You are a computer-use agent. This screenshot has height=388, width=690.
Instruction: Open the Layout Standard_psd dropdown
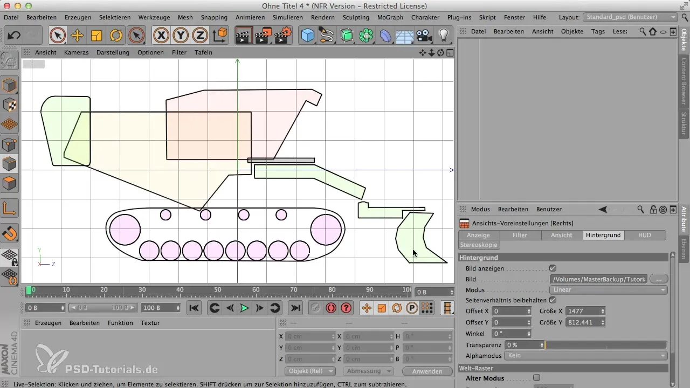coord(630,17)
